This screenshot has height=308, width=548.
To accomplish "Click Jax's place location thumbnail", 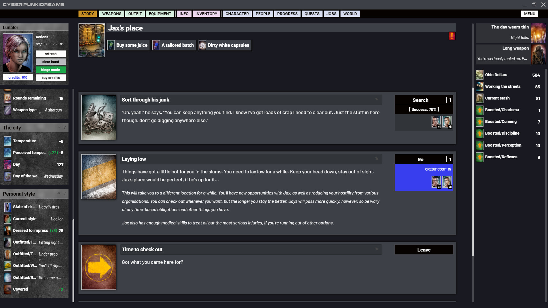I will click(x=91, y=40).
